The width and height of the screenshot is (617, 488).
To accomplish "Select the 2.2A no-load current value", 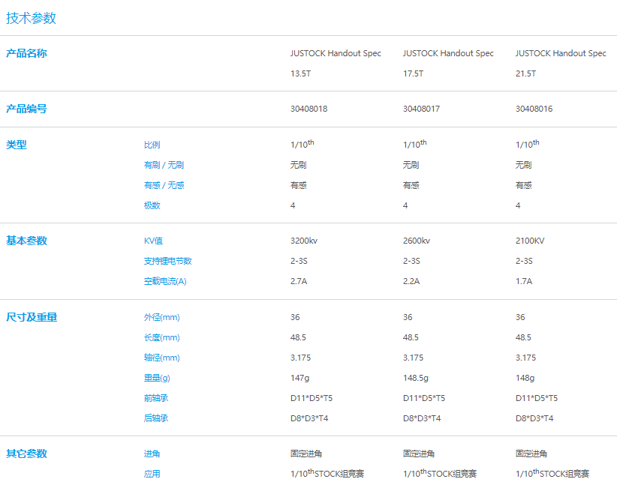I will [411, 281].
